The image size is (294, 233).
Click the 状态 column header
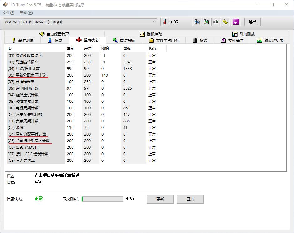(x=156, y=48)
